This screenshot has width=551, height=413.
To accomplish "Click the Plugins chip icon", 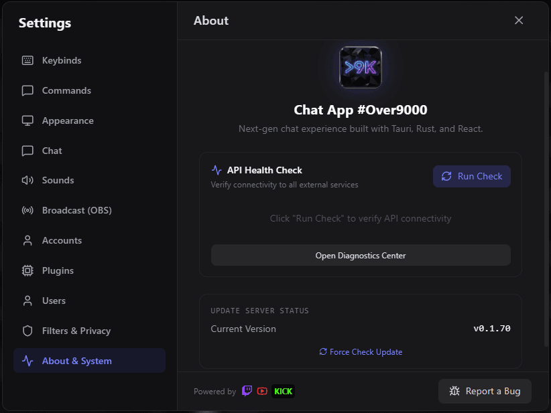I will coord(27,270).
